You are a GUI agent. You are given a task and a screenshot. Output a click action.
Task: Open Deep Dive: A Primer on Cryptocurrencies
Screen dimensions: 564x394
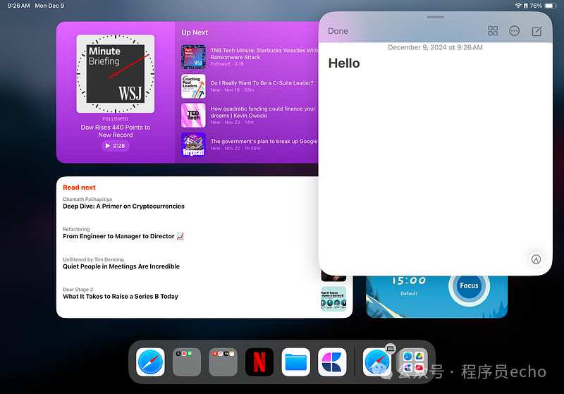[123, 207]
